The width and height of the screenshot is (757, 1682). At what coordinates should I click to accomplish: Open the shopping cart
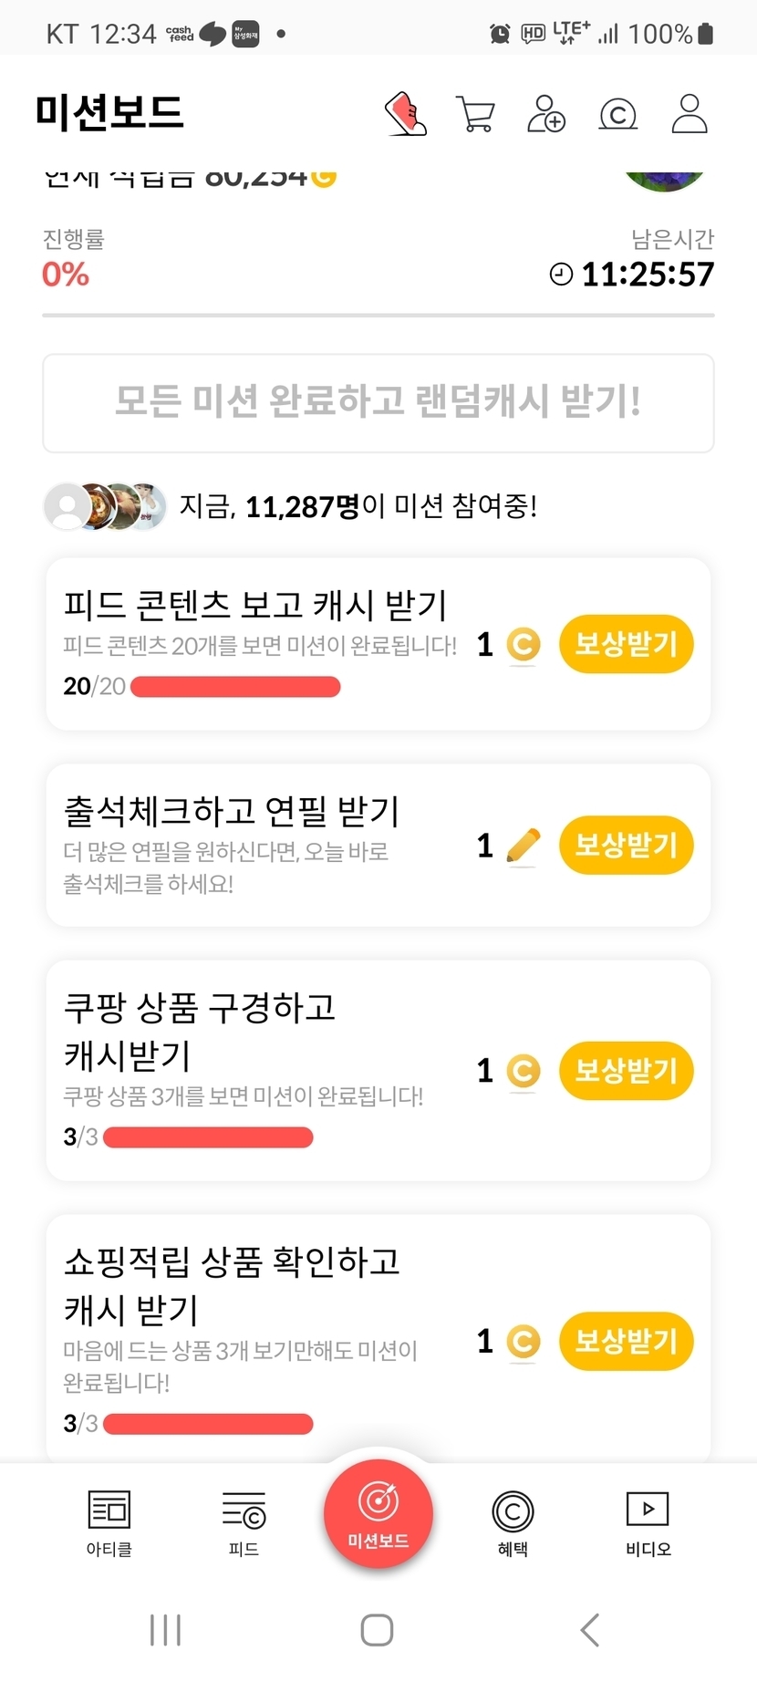(475, 115)
